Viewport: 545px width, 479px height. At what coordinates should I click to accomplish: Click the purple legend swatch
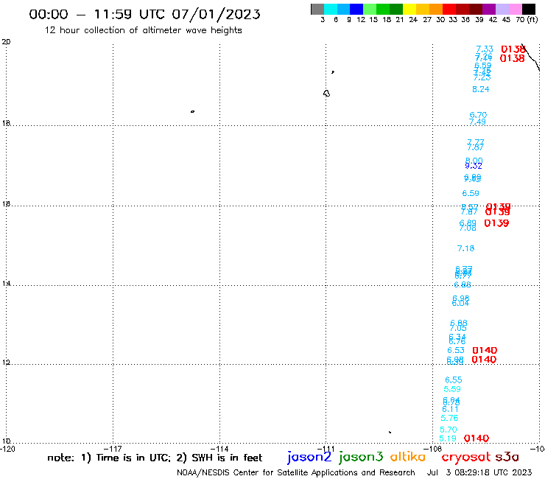(x=489, y=9)
